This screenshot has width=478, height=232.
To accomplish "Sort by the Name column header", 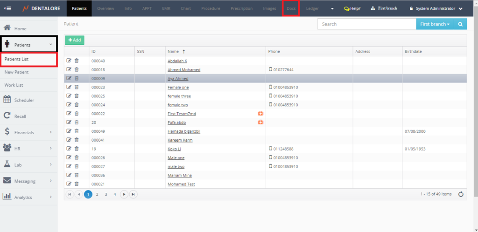I will pyautogui.click(x=173, y=51).
